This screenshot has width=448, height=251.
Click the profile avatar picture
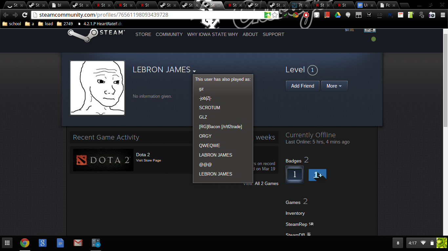pos(97,88)
